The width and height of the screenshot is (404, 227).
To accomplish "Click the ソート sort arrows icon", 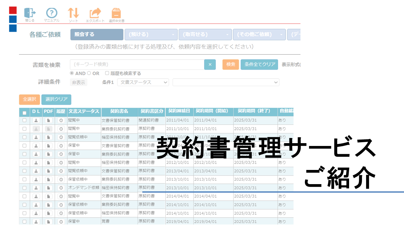I will click(x=73, y=13).
